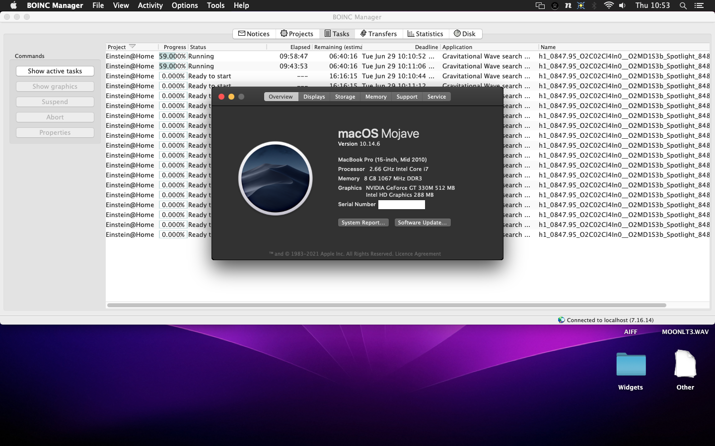Open the Help menu

(x=241, y=5)
